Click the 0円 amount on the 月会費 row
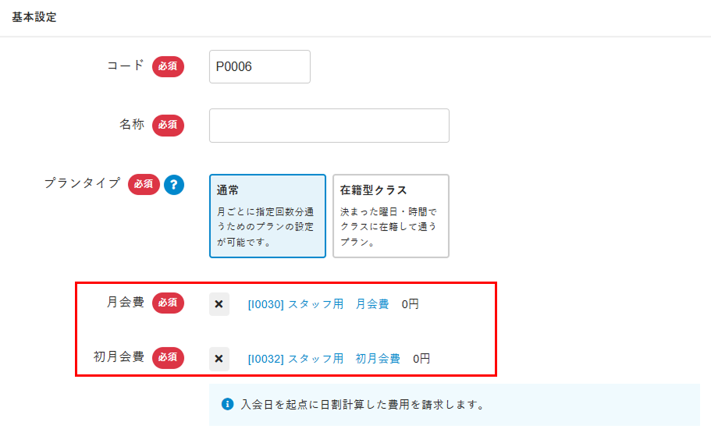 click(411, 304)
